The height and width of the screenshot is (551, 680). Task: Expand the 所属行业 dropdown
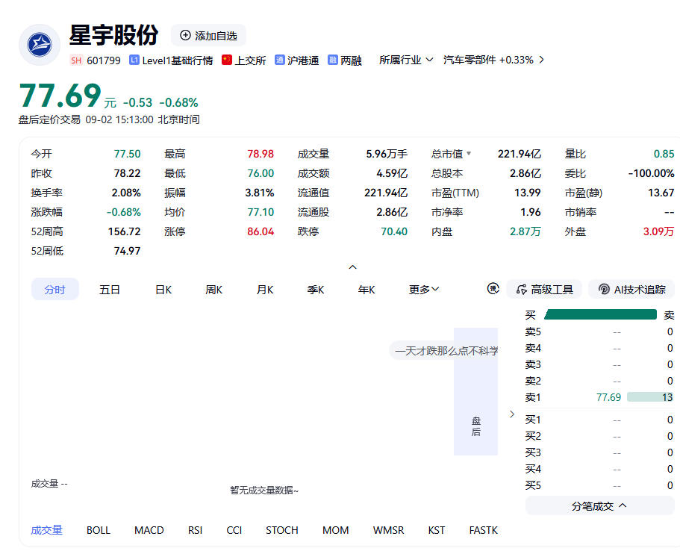coord(406,60)
